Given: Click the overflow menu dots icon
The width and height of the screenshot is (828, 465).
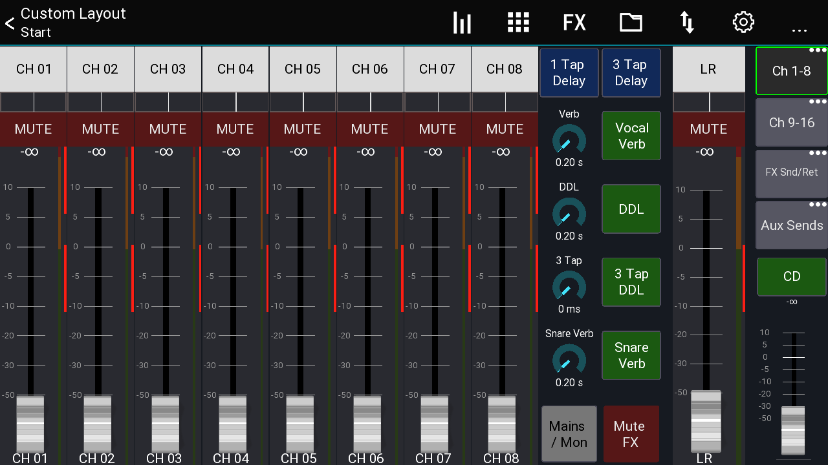Looking at the screenshot, I should coord(800,27).
